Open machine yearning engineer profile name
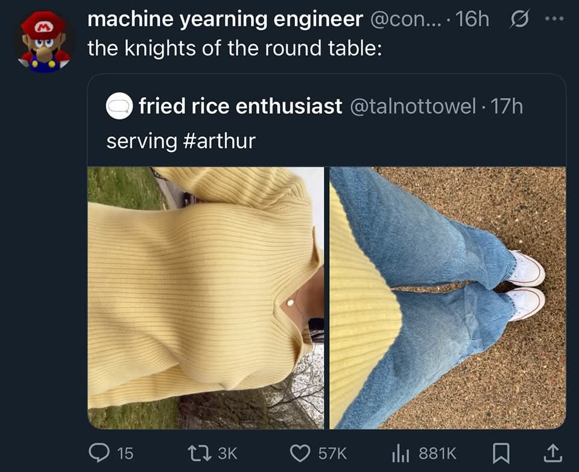 [x=225, y=19]
